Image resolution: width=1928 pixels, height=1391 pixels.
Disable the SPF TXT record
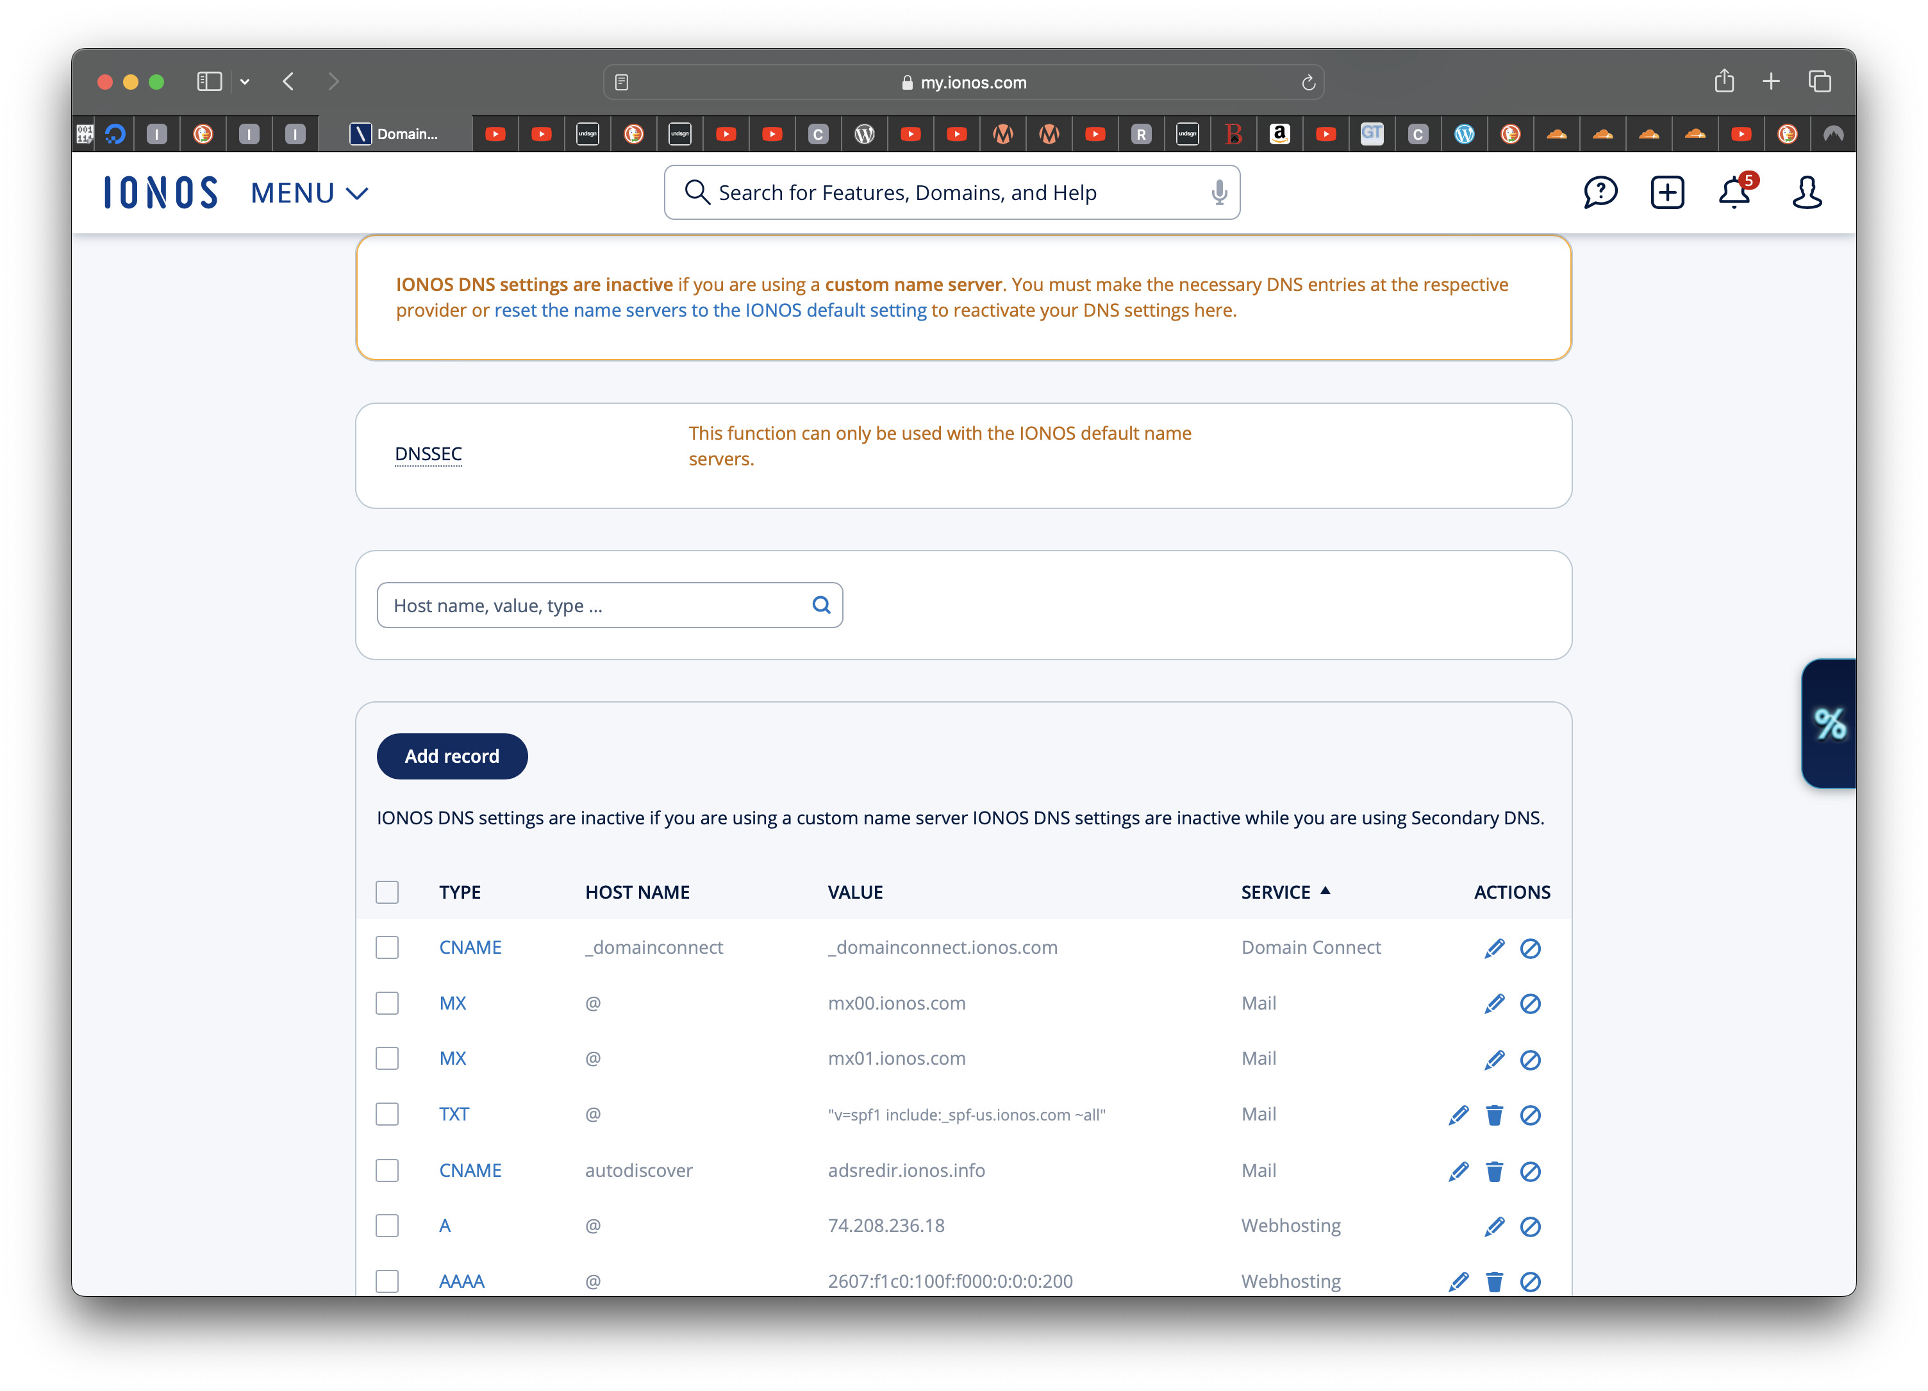click(1529, 1115)
